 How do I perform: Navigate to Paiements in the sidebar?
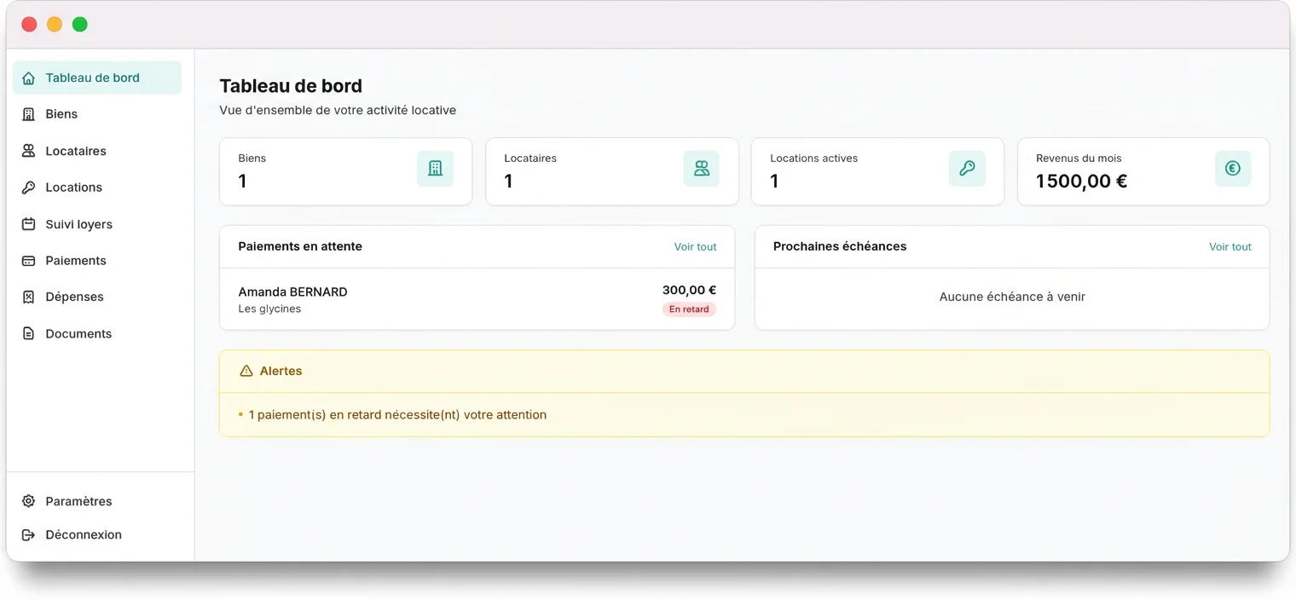(x=97, y=261)
